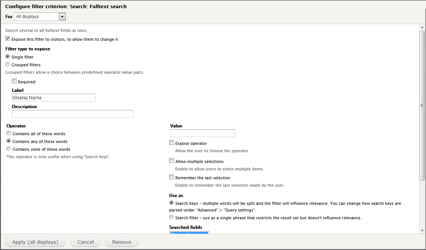Check Remember the last selection

click(x=171, y=177)
